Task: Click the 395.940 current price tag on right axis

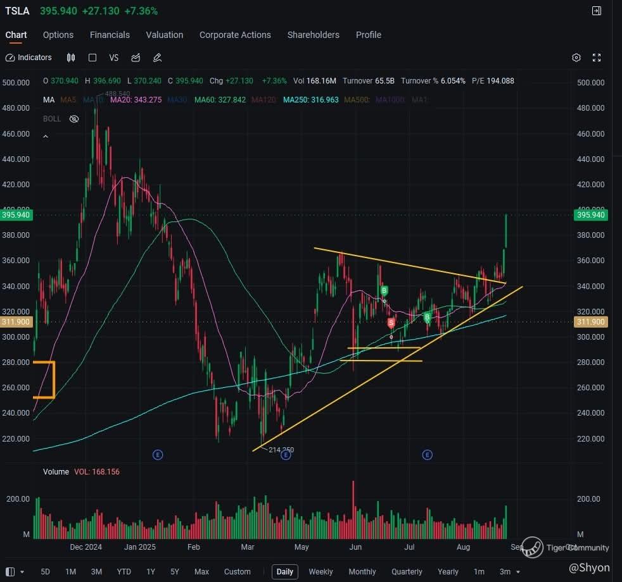Action: pos(591,215)
